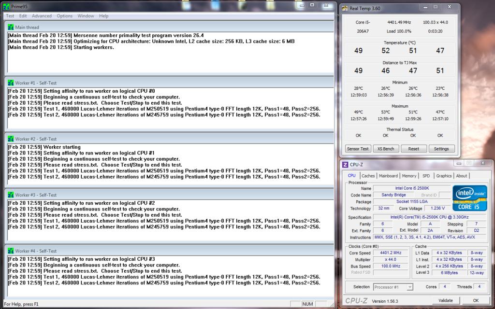Click the Real Temp 3.60 title bar icon

point(345,9)
